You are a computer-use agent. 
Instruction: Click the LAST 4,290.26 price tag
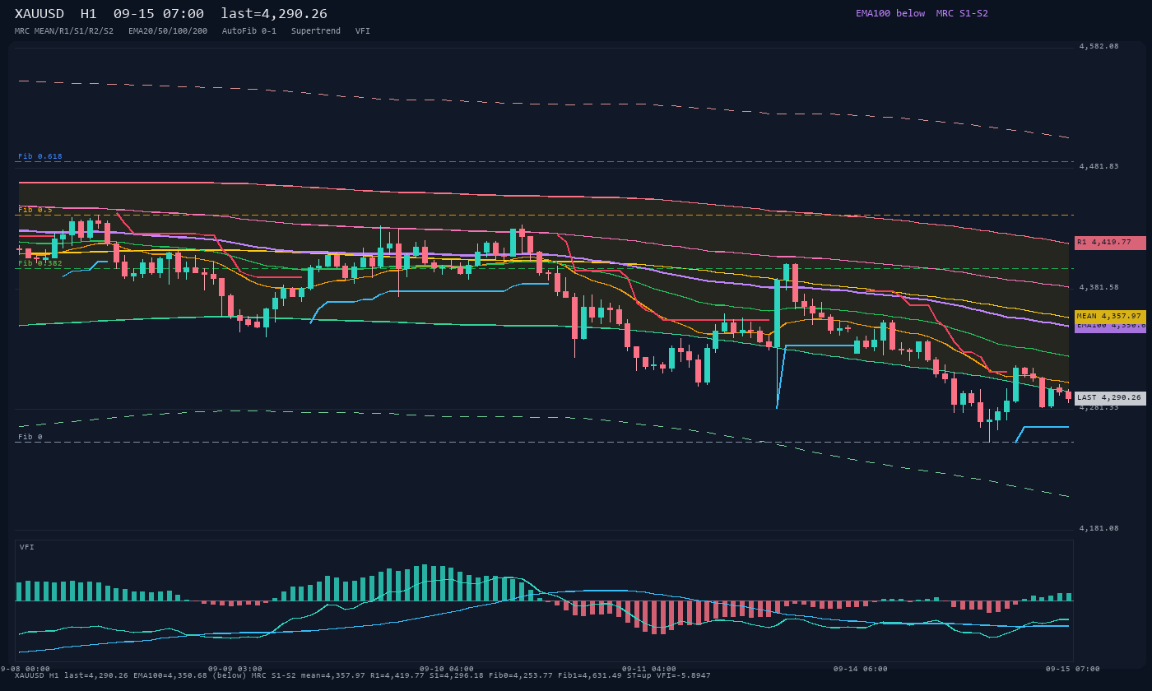coord(1110,398)
